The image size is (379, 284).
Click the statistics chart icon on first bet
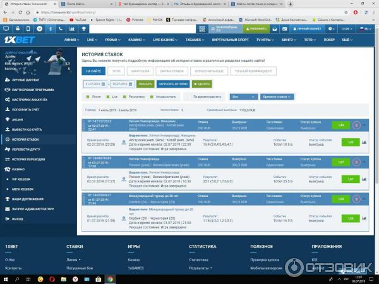(x=365, y=142)
